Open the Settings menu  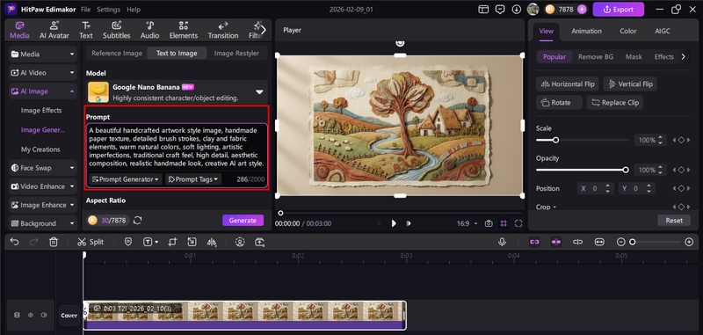108,10
